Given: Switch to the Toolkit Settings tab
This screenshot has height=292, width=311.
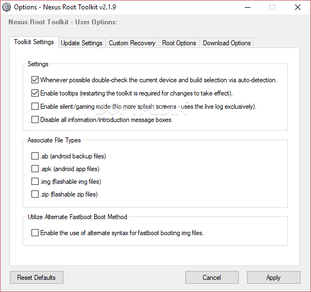Looking at the screenshot, I should (x=34, y=42).
